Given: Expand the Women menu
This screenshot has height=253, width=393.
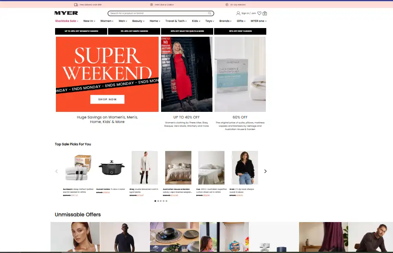Looking at the screenshot, I should tap(107, 21).
